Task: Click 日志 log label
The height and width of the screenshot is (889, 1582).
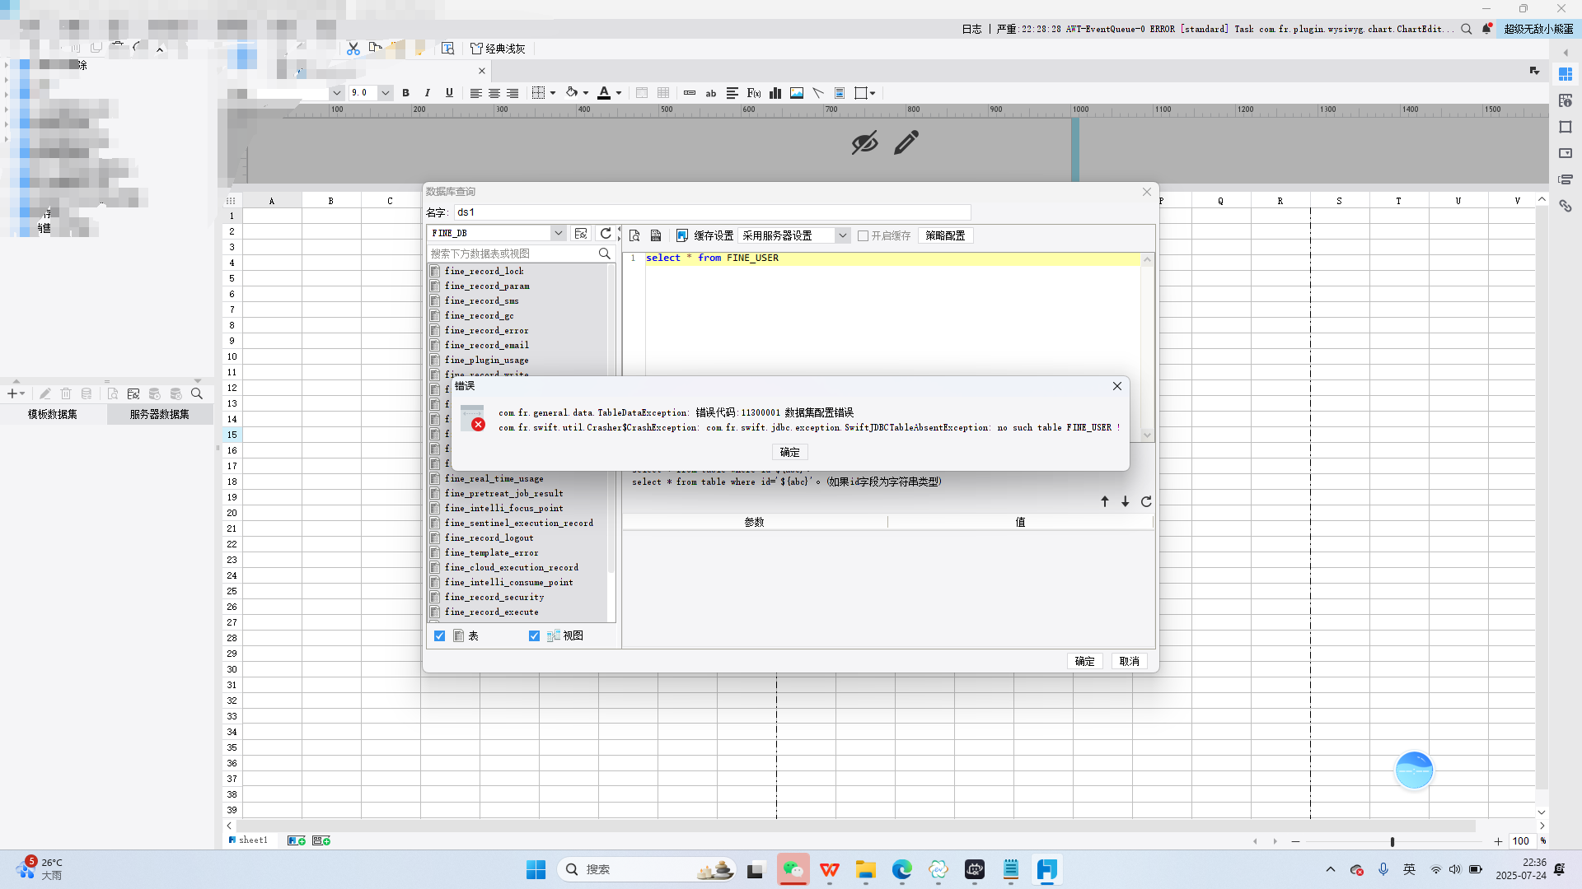Action: [x=971, y=29]
